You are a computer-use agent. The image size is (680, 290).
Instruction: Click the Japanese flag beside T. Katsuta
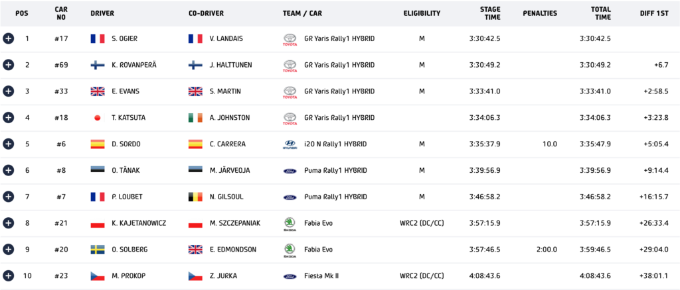(x=98, y=118)
